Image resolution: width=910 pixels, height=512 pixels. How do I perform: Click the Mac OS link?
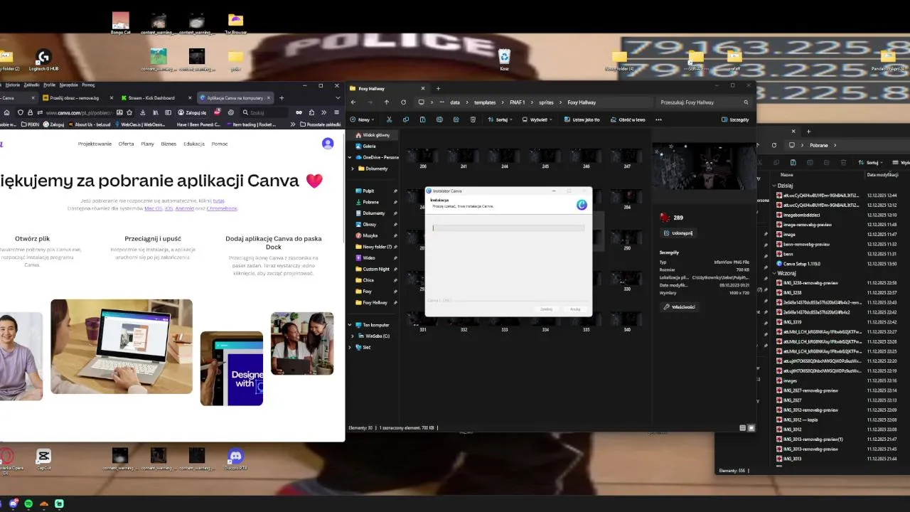point(153,208)
